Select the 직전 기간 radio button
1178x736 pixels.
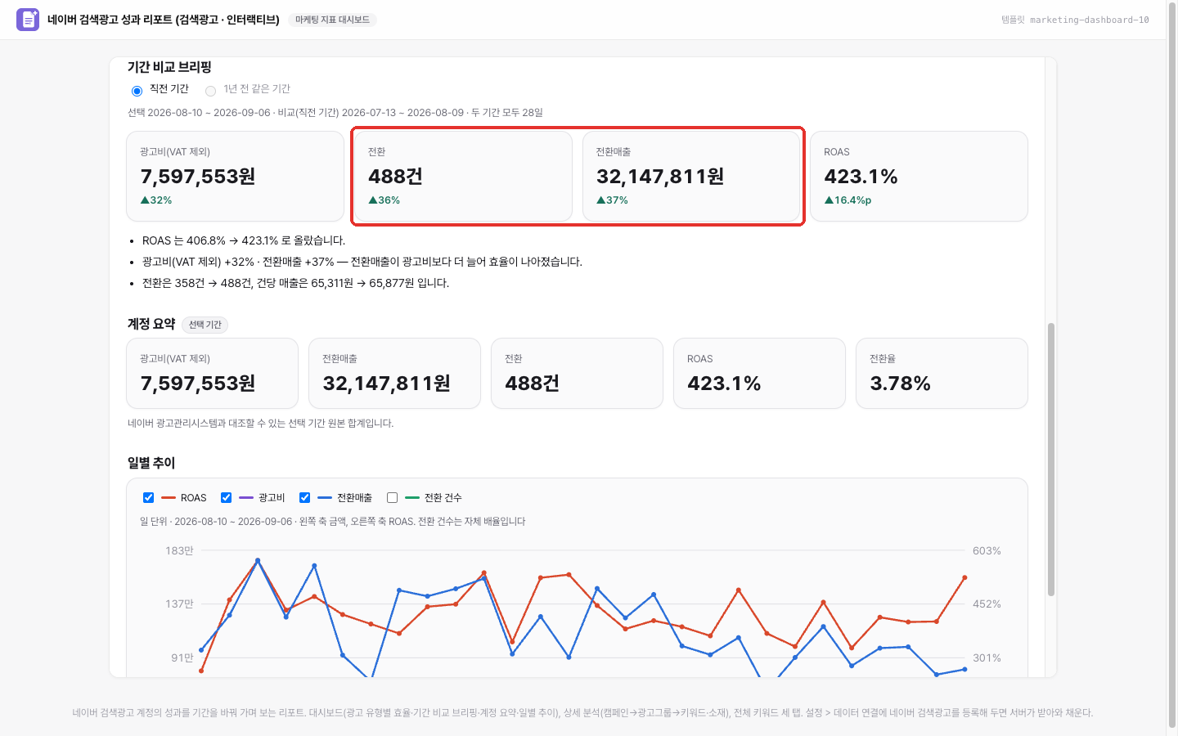point(137,91)
